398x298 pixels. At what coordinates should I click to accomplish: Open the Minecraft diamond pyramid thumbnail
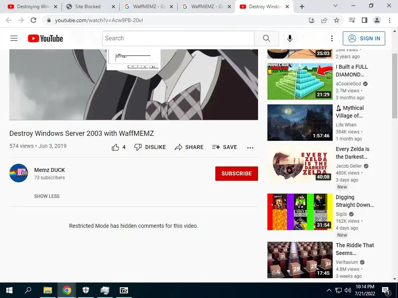point(300,81)
